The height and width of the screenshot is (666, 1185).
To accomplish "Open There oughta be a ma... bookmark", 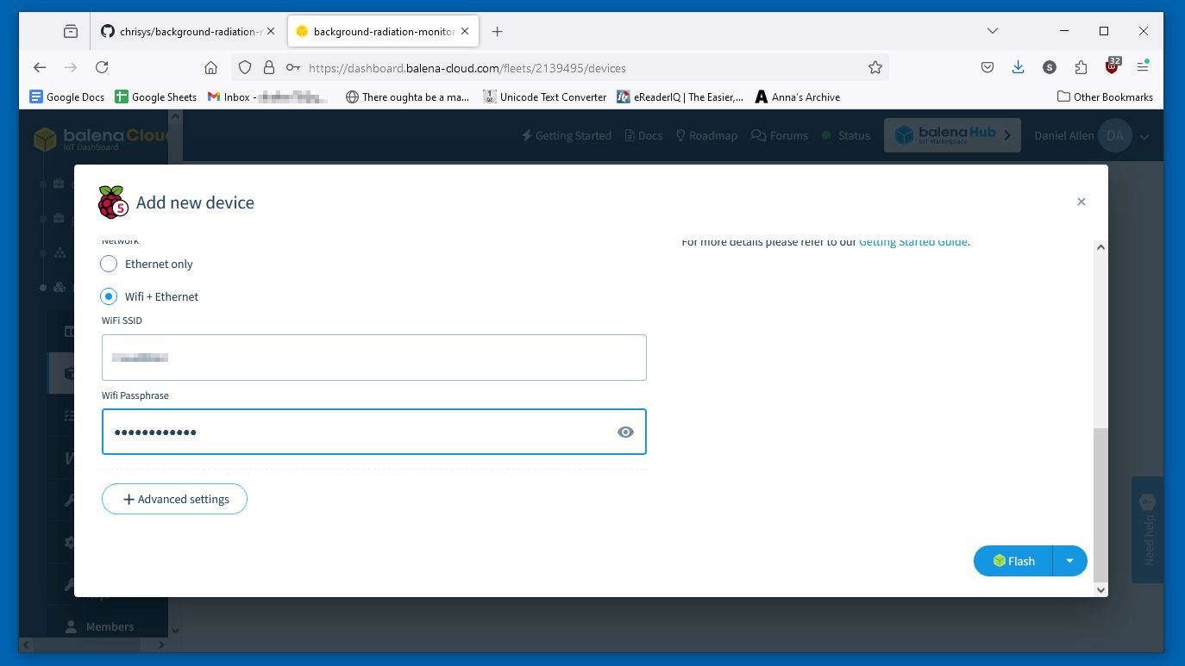I will pyautogui.click(x=407, y=96).
